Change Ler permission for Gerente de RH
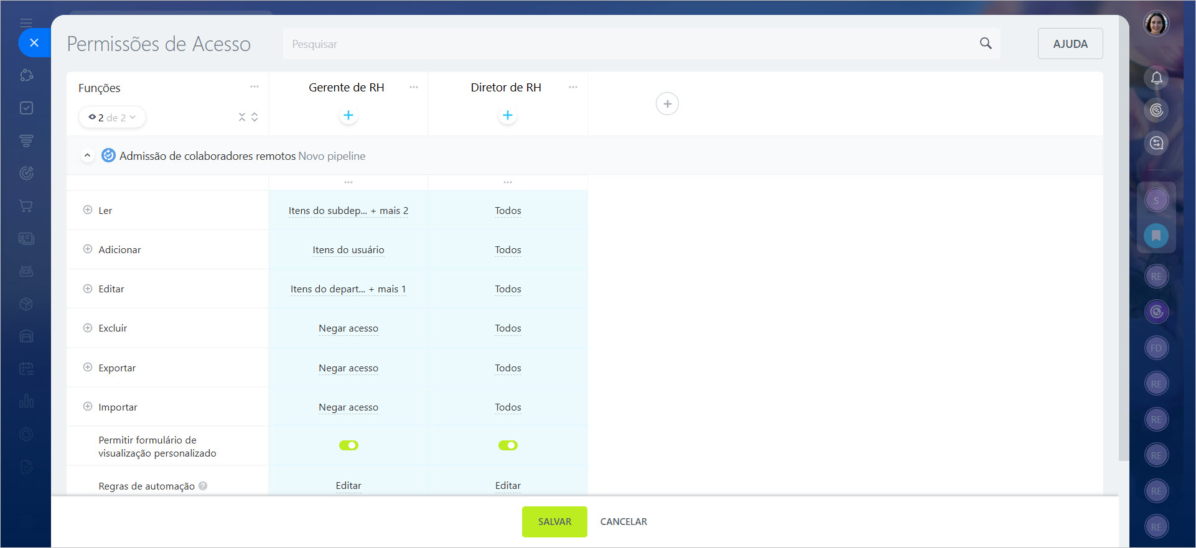The width and height of the screenshot is (1196, 548). (x=348, y=211)
